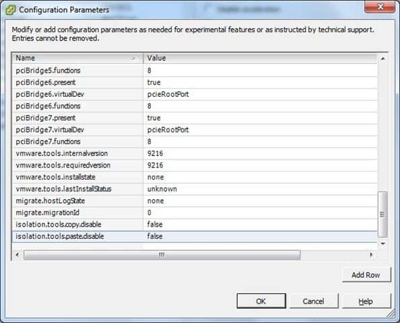This screenshot has height=323, width=400.
Task: Edit the false value of isolation.tools.paste.disable
Action: point(155,236)
